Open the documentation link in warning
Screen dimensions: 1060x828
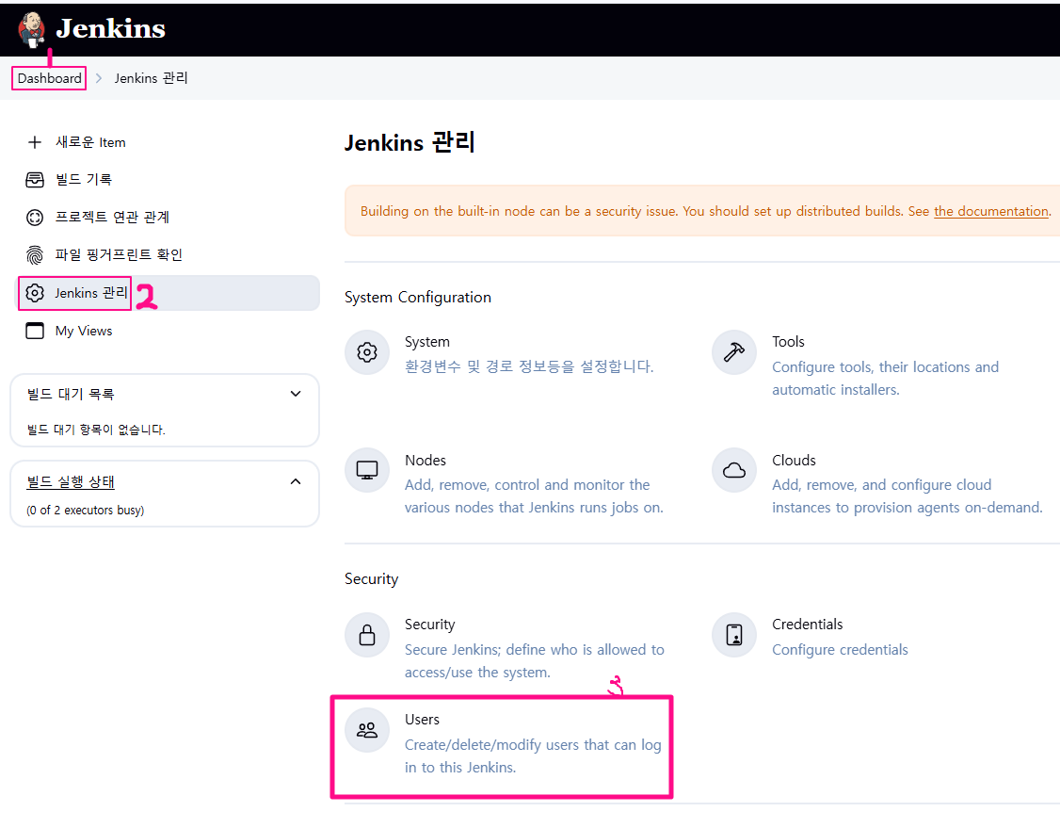click(x=991, y=211)
